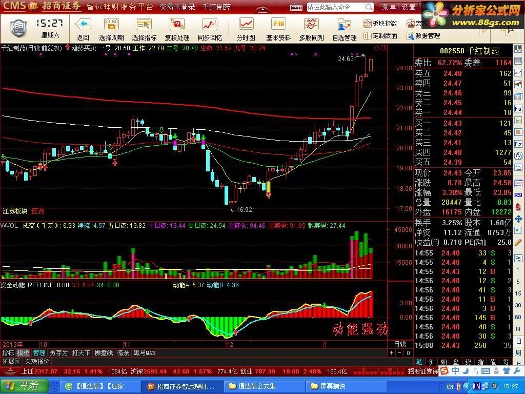Select the 指标 tab below chart
Image resolution: width=525 pixels, height=394 pixels.
[8, 353]
